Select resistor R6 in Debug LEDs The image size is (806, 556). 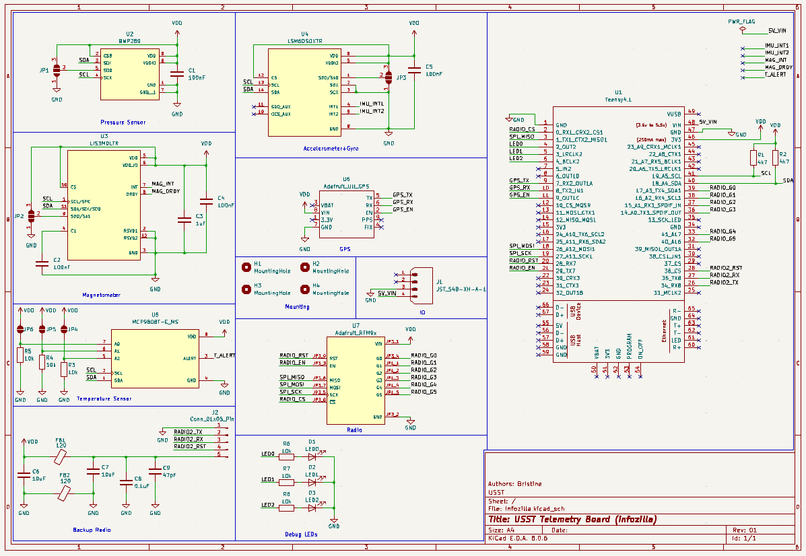(286, 456)
